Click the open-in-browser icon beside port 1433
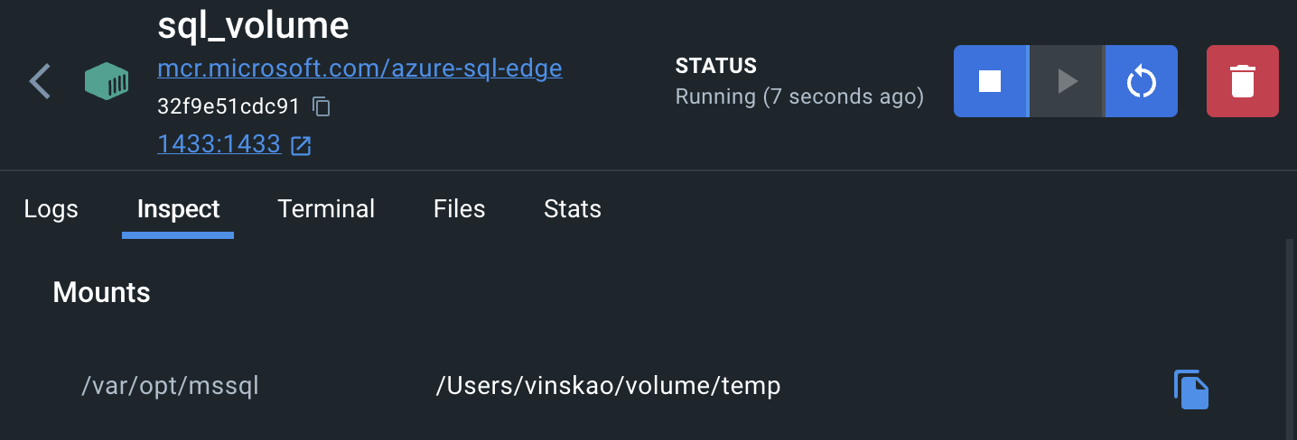This screenshot has width=1297, height=440. (301, 145)
